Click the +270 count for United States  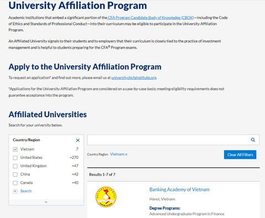(74, 157)
